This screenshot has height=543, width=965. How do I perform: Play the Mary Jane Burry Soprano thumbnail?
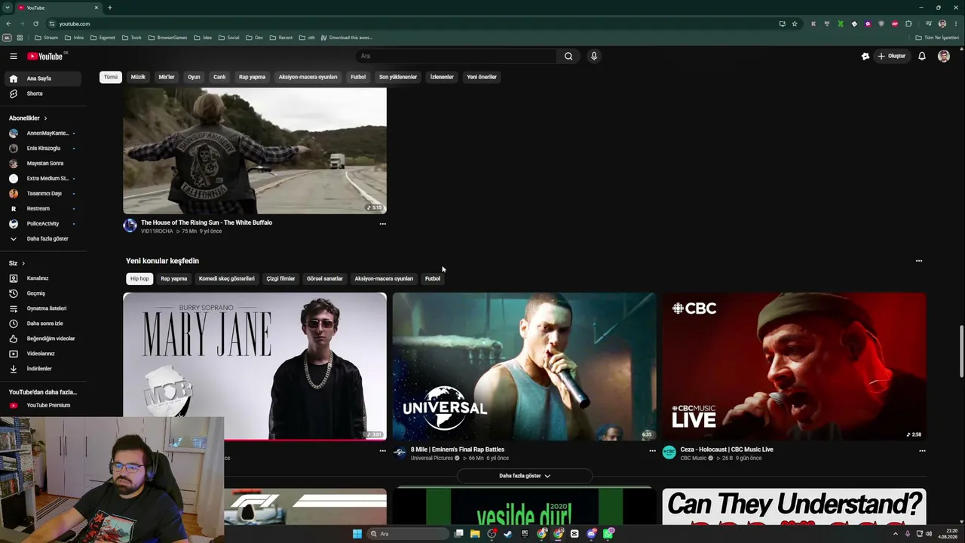[255, 367]
